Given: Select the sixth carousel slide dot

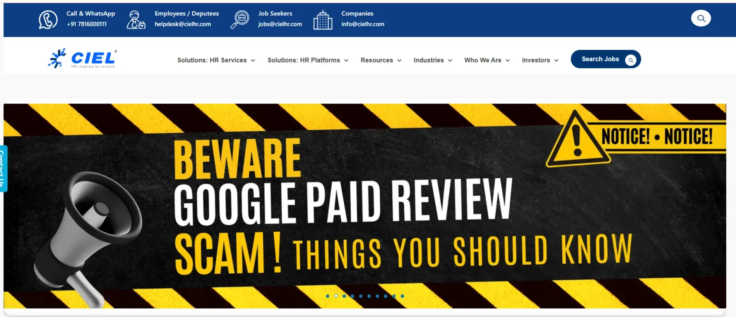Looking at the screenshot, I should tap(369, 296).
